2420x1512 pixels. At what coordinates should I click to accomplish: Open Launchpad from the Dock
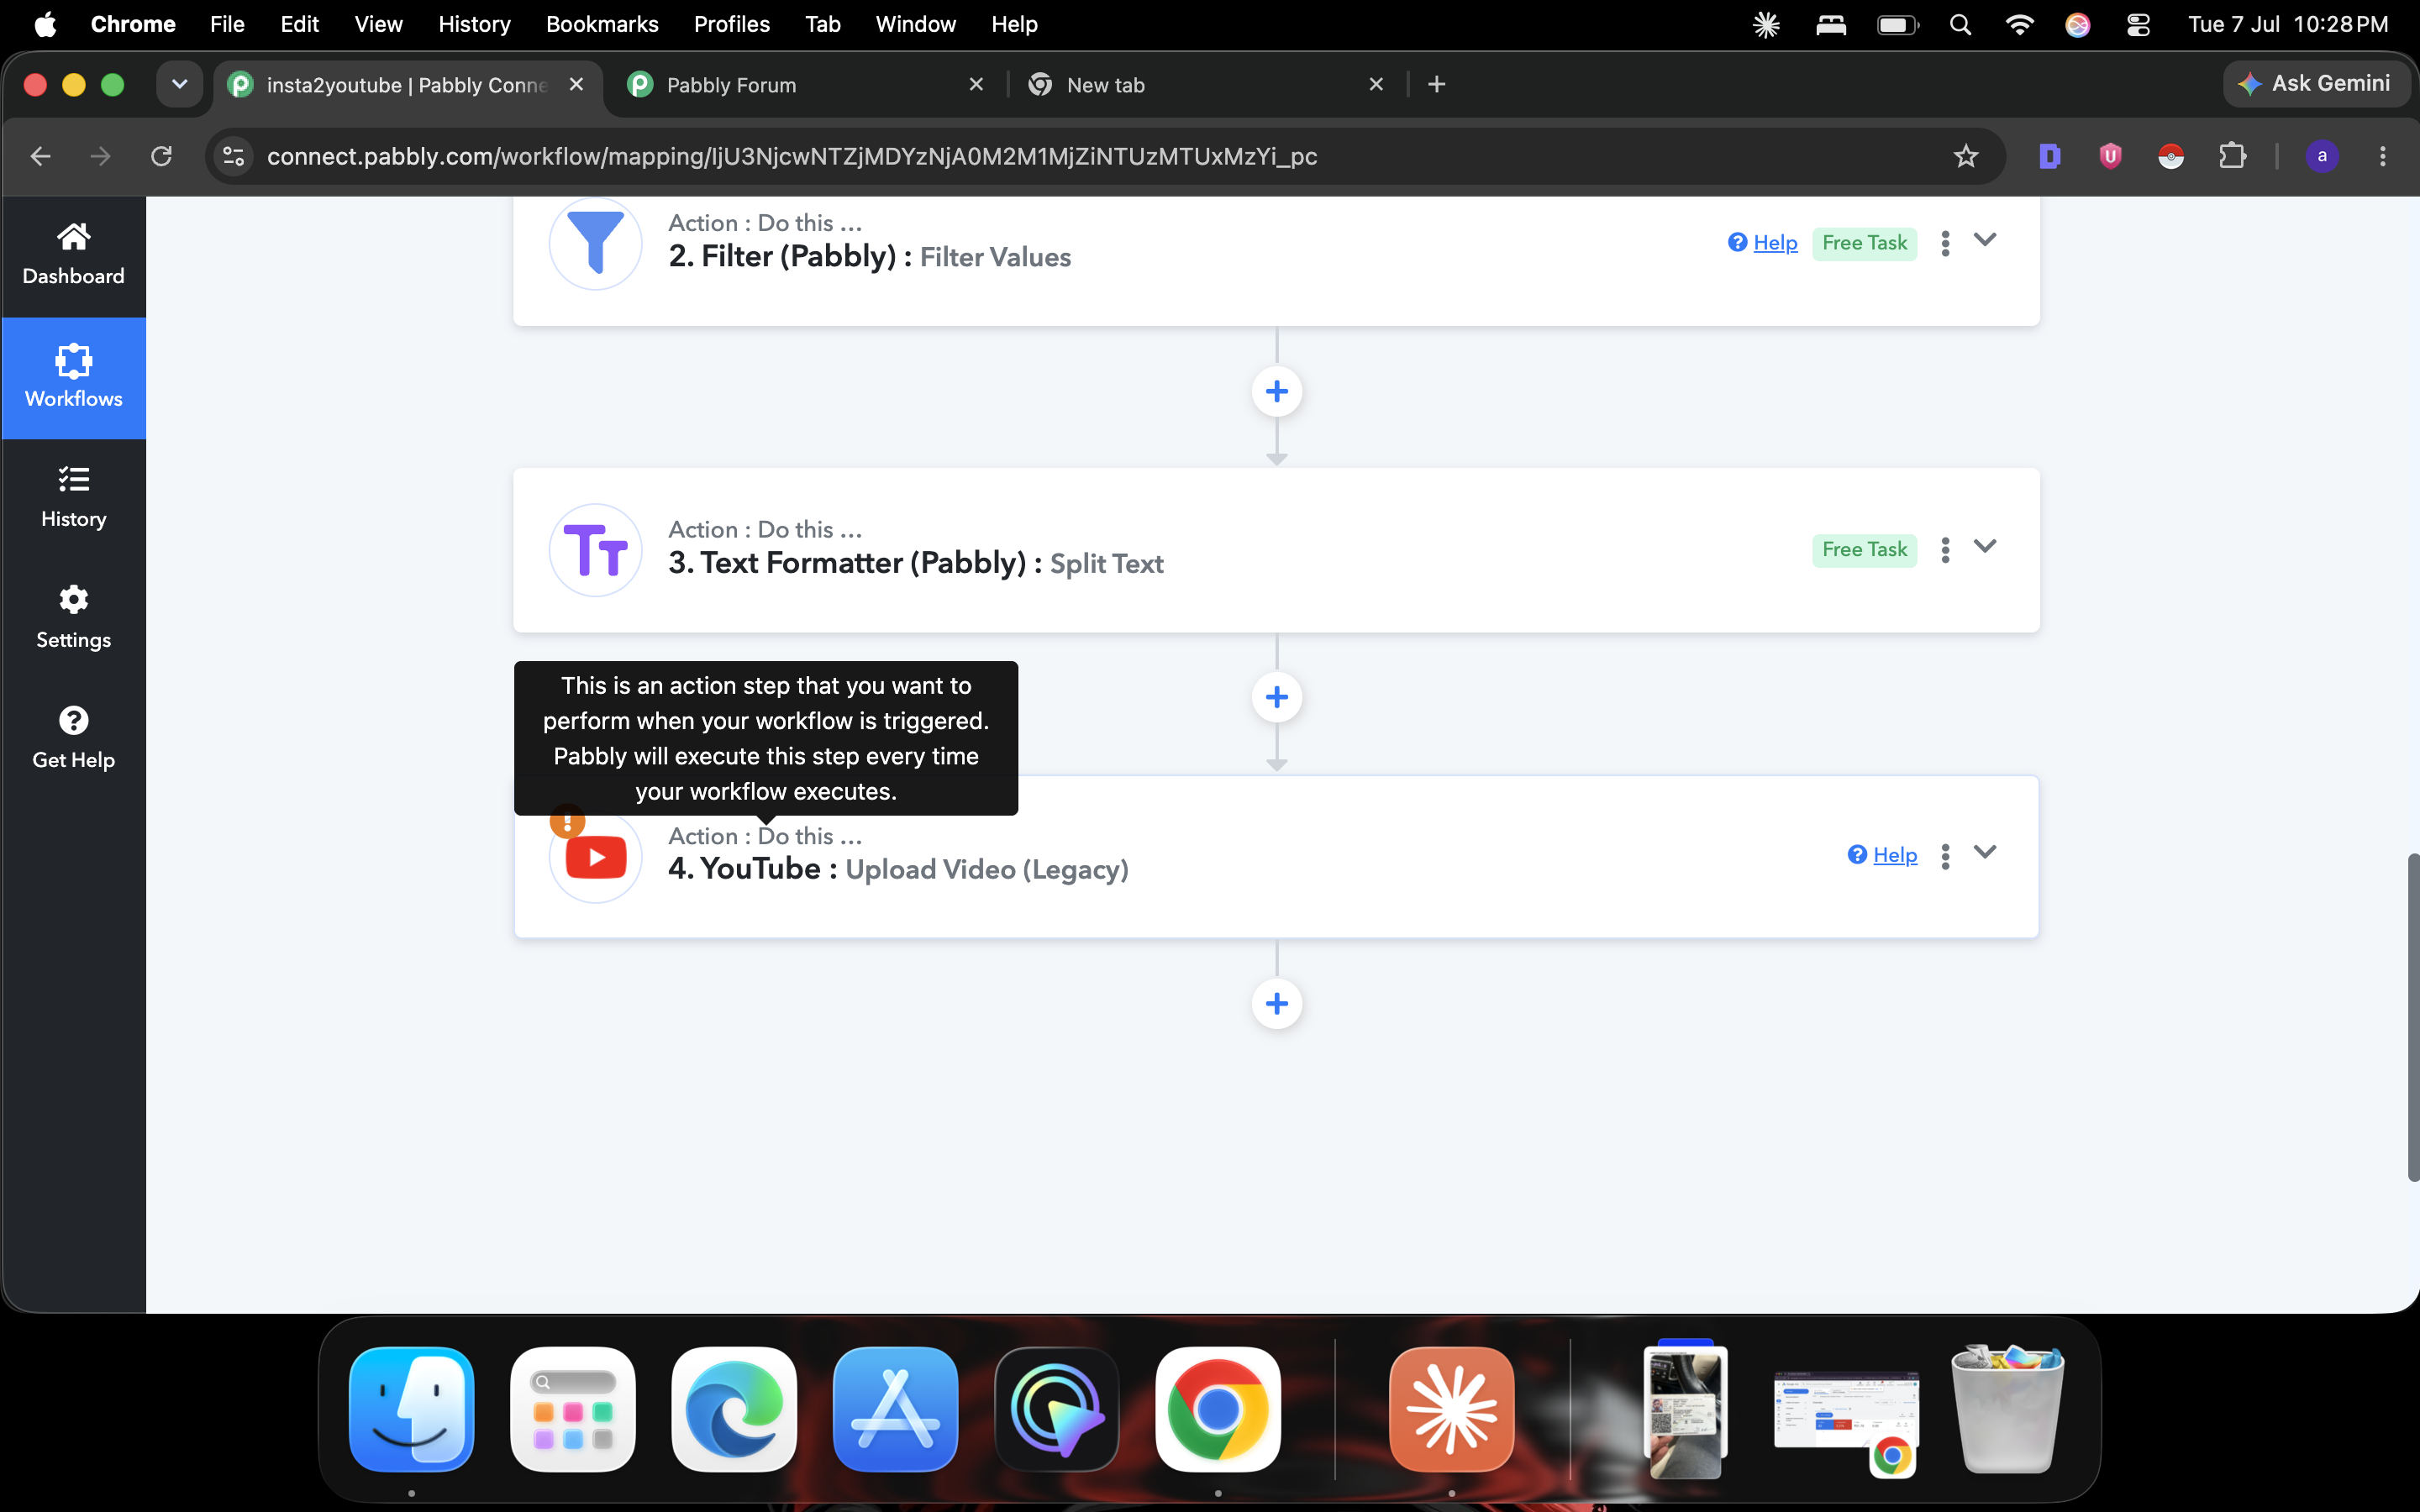point(573,1409)
